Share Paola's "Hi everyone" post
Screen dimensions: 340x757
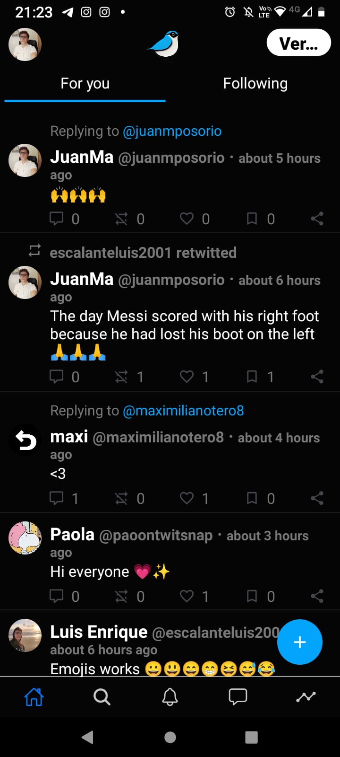[317, 596]
